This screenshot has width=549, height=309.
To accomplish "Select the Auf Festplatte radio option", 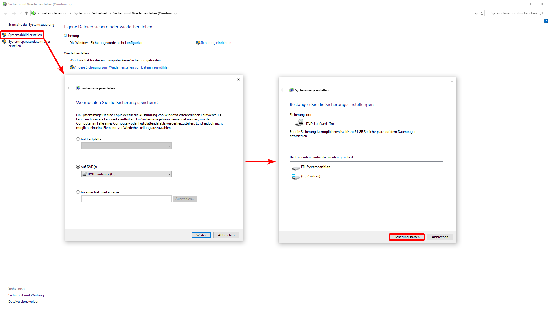I will (78, 139).
